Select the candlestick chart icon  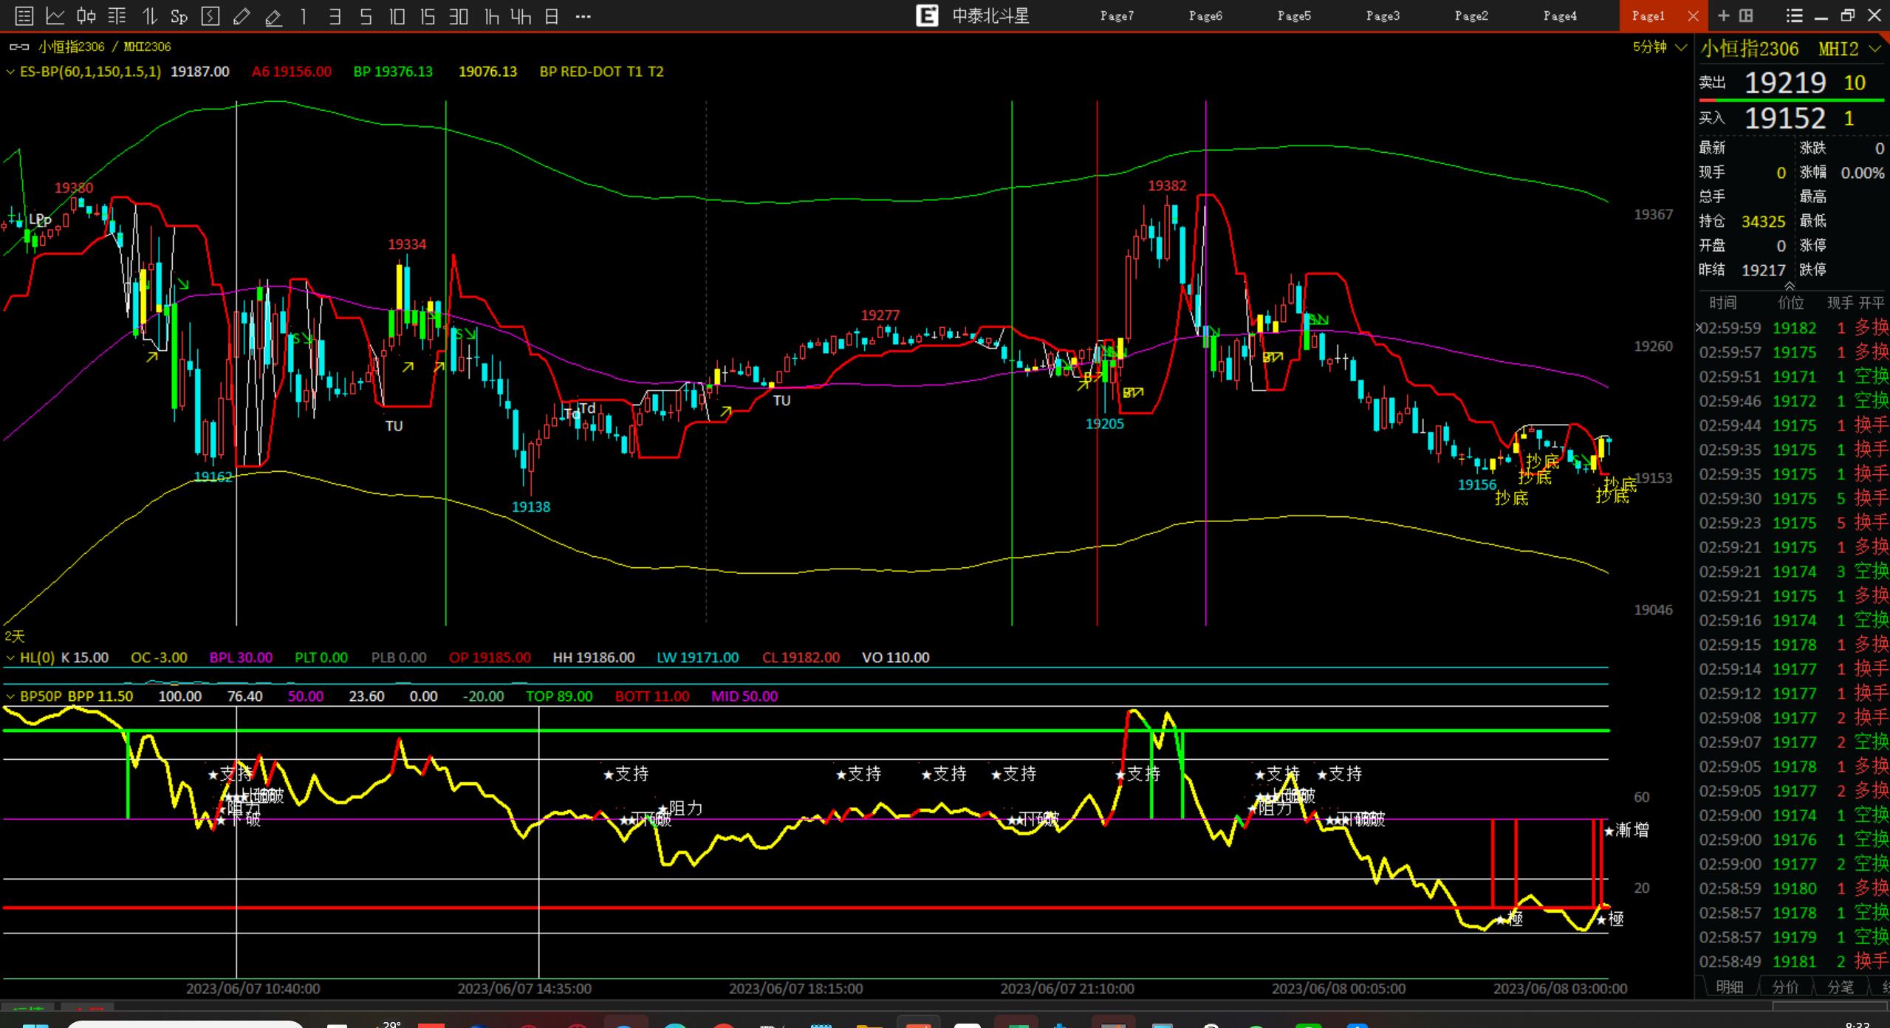[86, 16]
